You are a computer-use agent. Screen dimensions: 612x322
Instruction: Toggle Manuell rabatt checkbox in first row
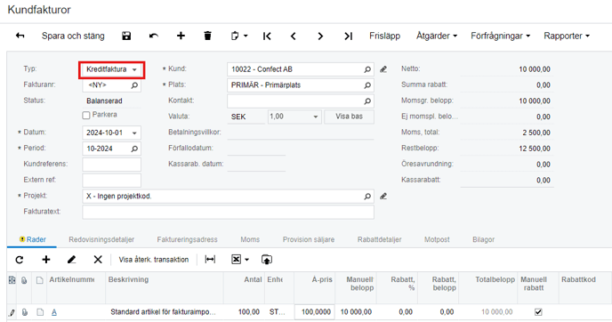538,312
